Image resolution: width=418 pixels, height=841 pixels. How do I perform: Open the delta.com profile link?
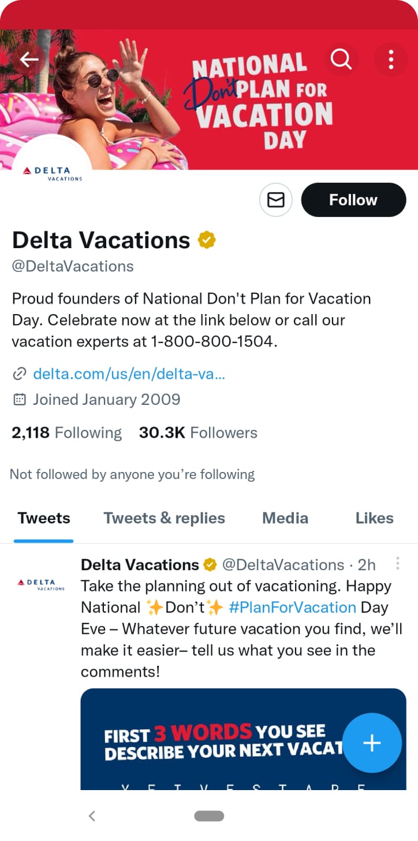click(129, 374)
